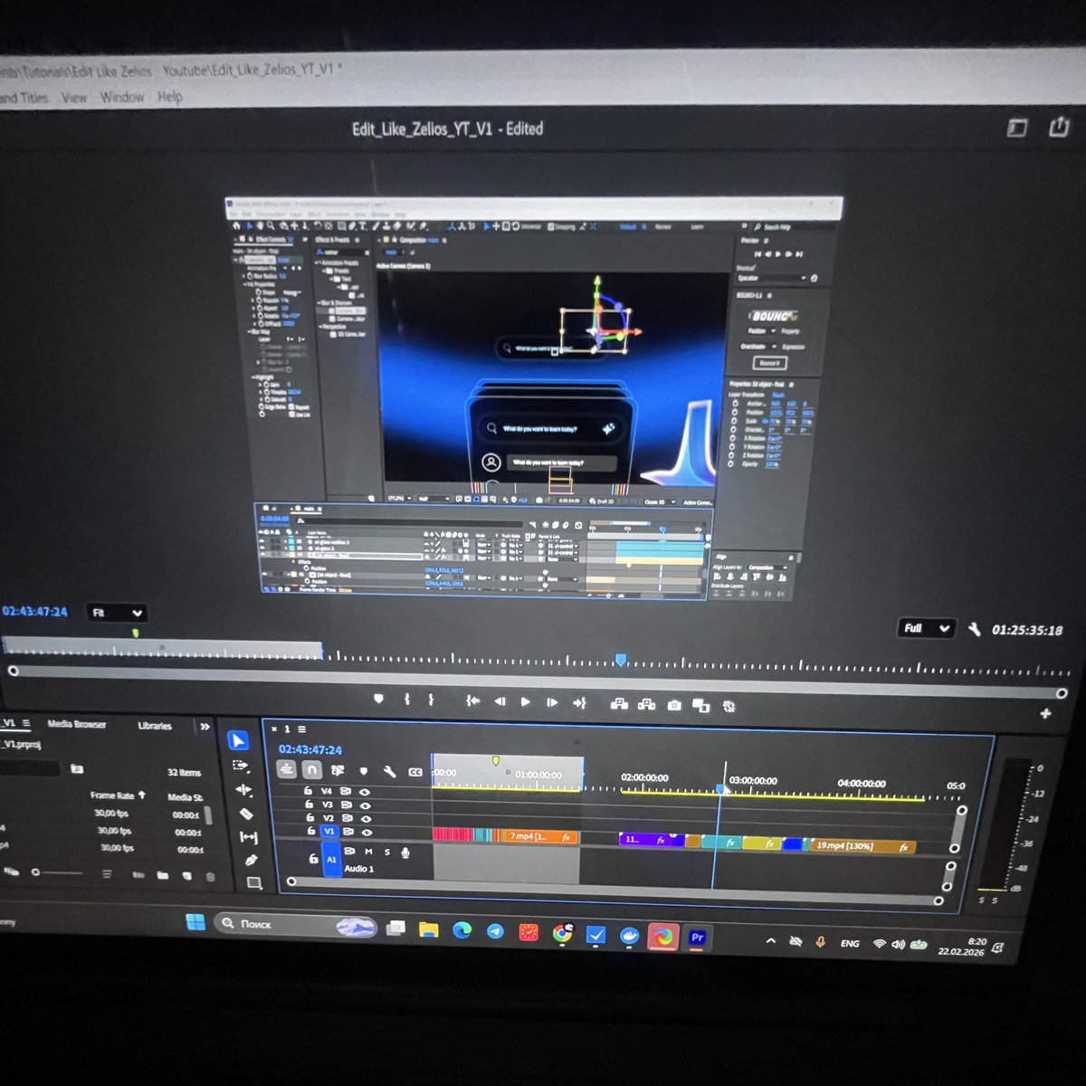Open the Fit zoom level dropdown

(118, 613)
